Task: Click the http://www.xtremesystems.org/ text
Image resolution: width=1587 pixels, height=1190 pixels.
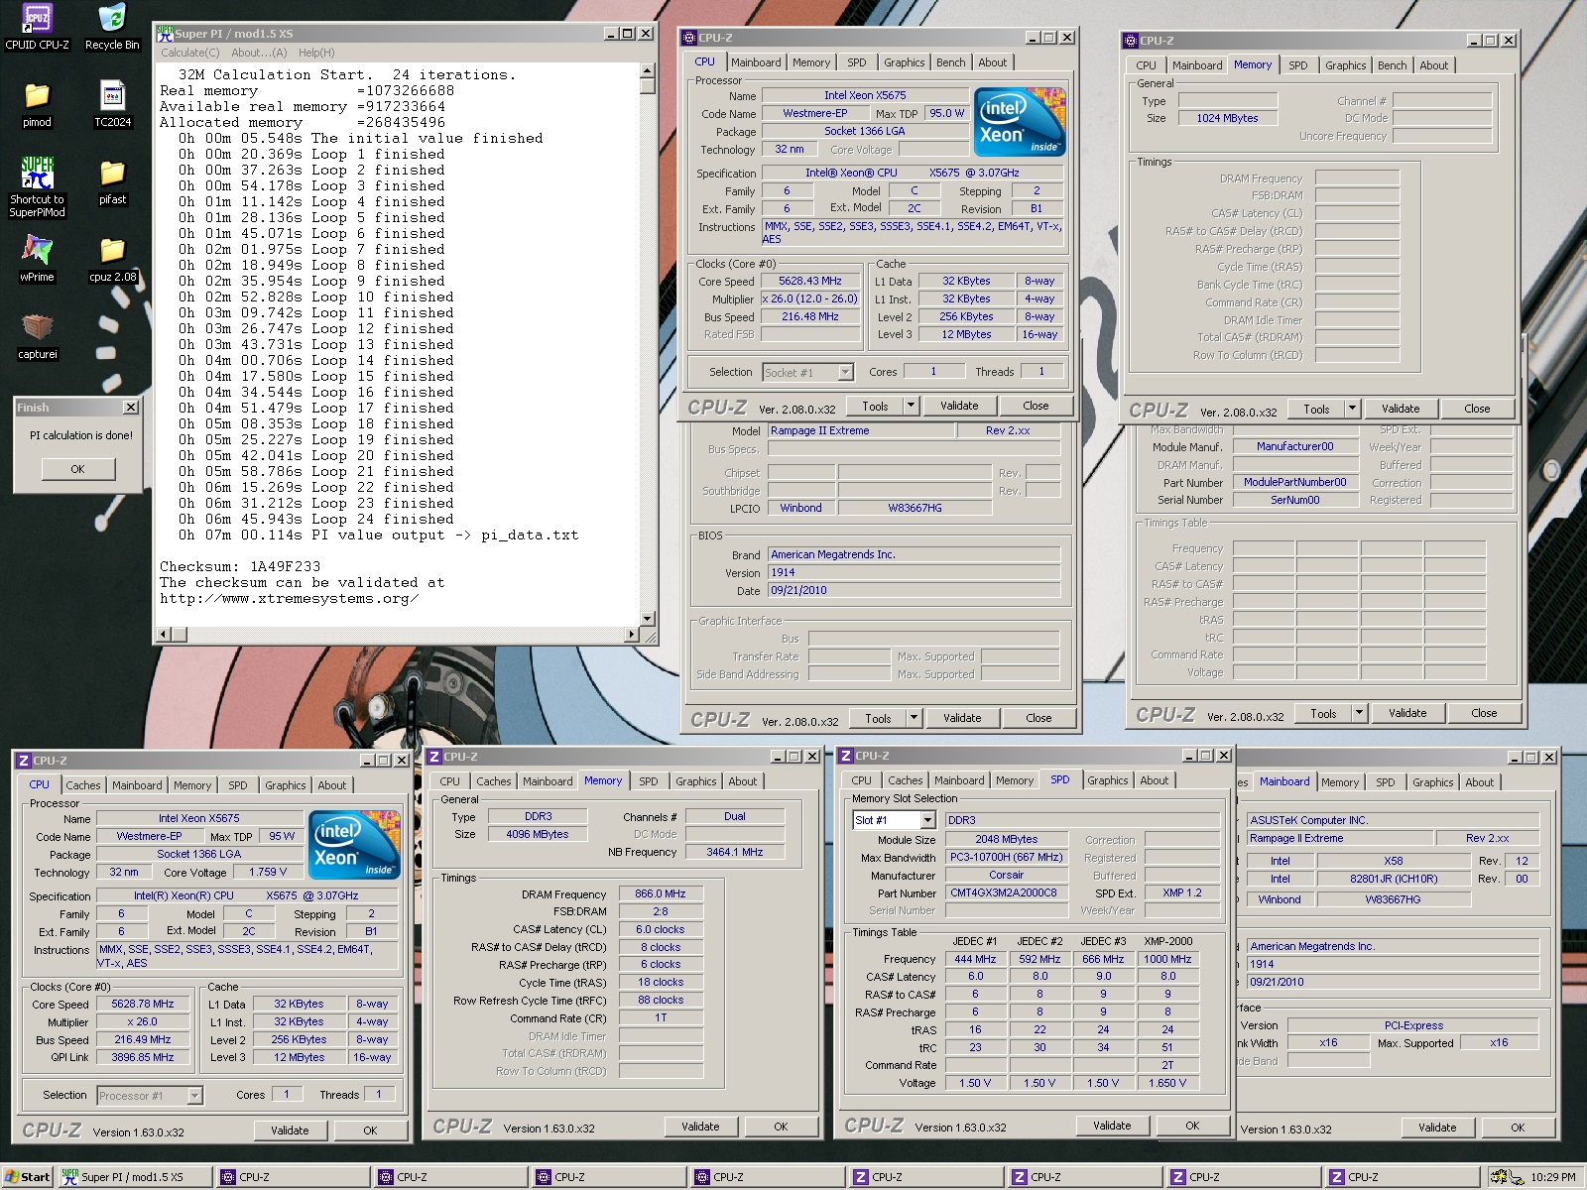Action: pos(289,599)
